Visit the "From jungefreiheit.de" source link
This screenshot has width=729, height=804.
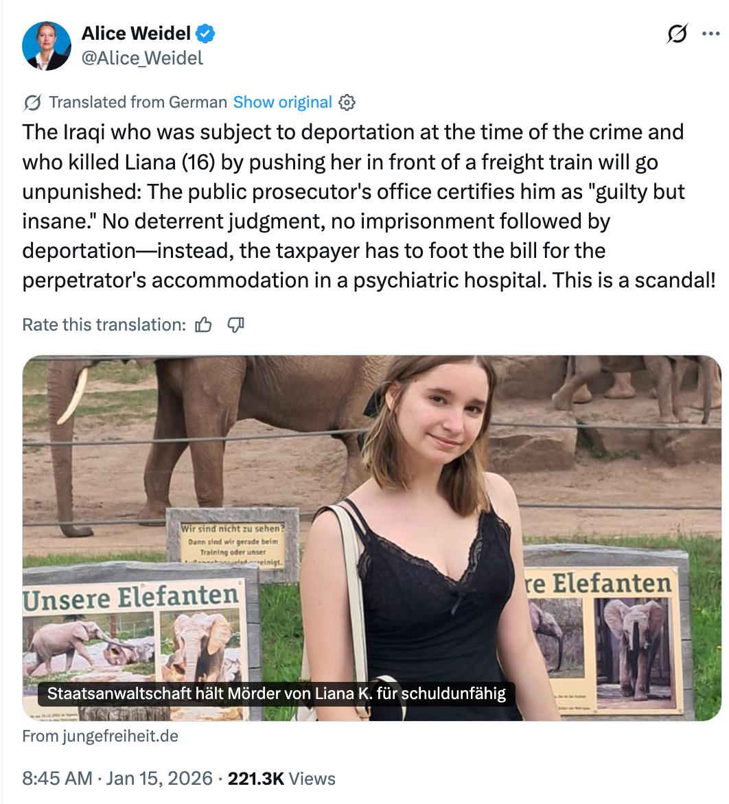click(100, 736)
